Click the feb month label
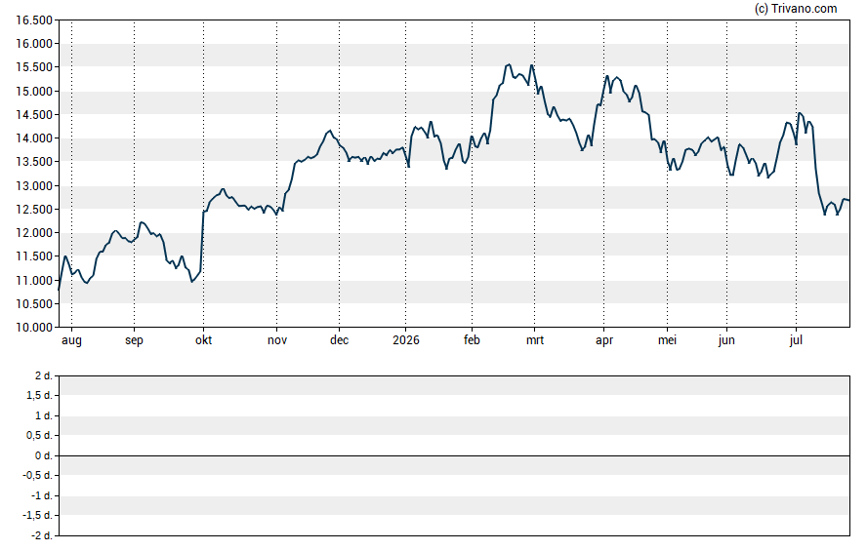 coord(472,340)
